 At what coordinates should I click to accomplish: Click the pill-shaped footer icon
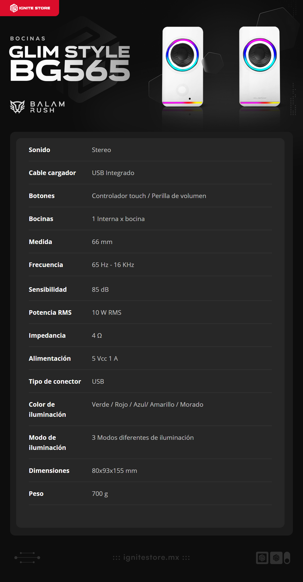coord(287,558)
